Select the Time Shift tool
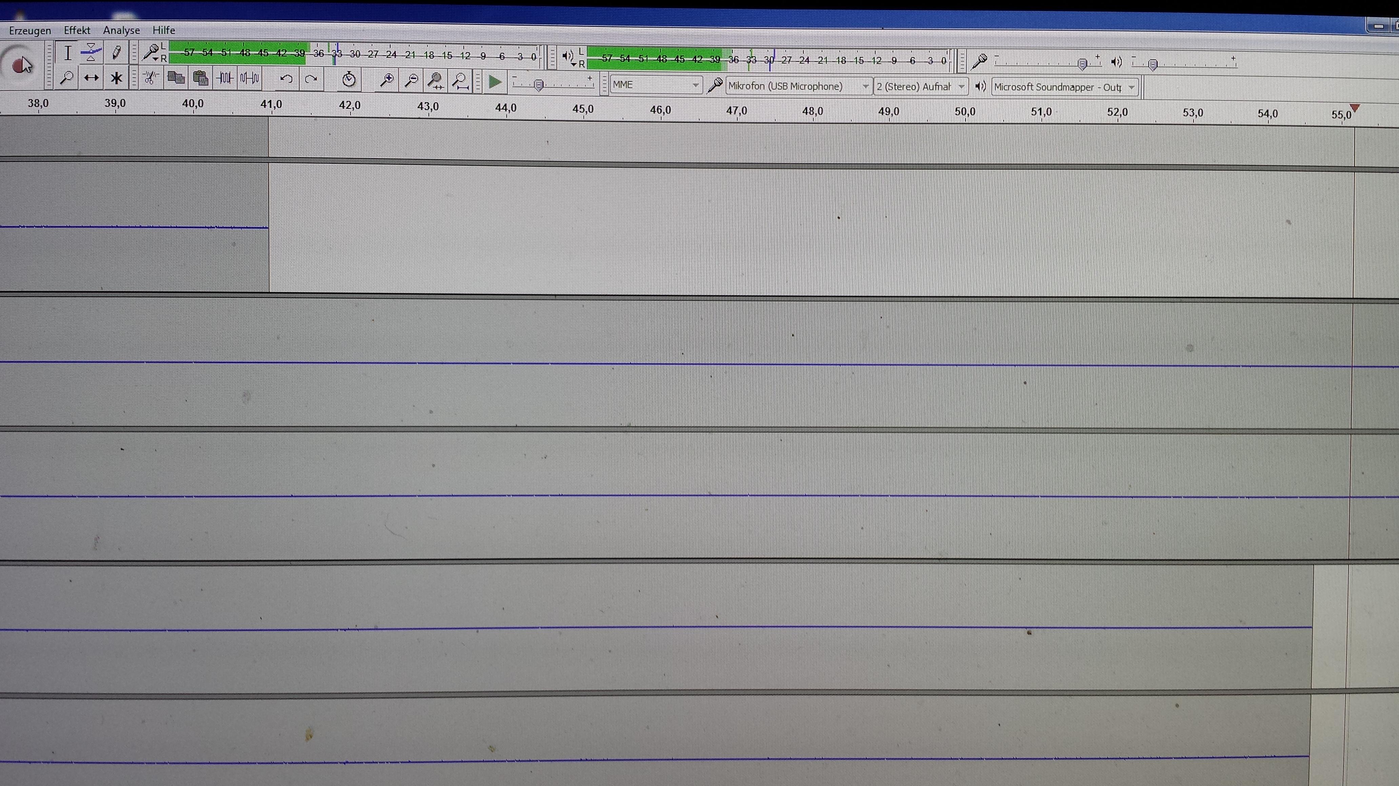The image size is (1399, 786). tap(91, 78)
